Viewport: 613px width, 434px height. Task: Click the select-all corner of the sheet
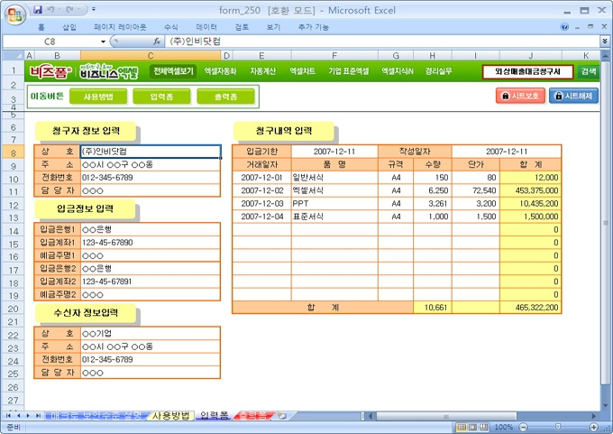(14, 56)
